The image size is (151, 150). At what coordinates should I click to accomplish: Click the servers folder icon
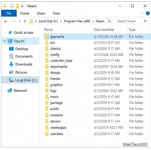(x=47, y=121)
